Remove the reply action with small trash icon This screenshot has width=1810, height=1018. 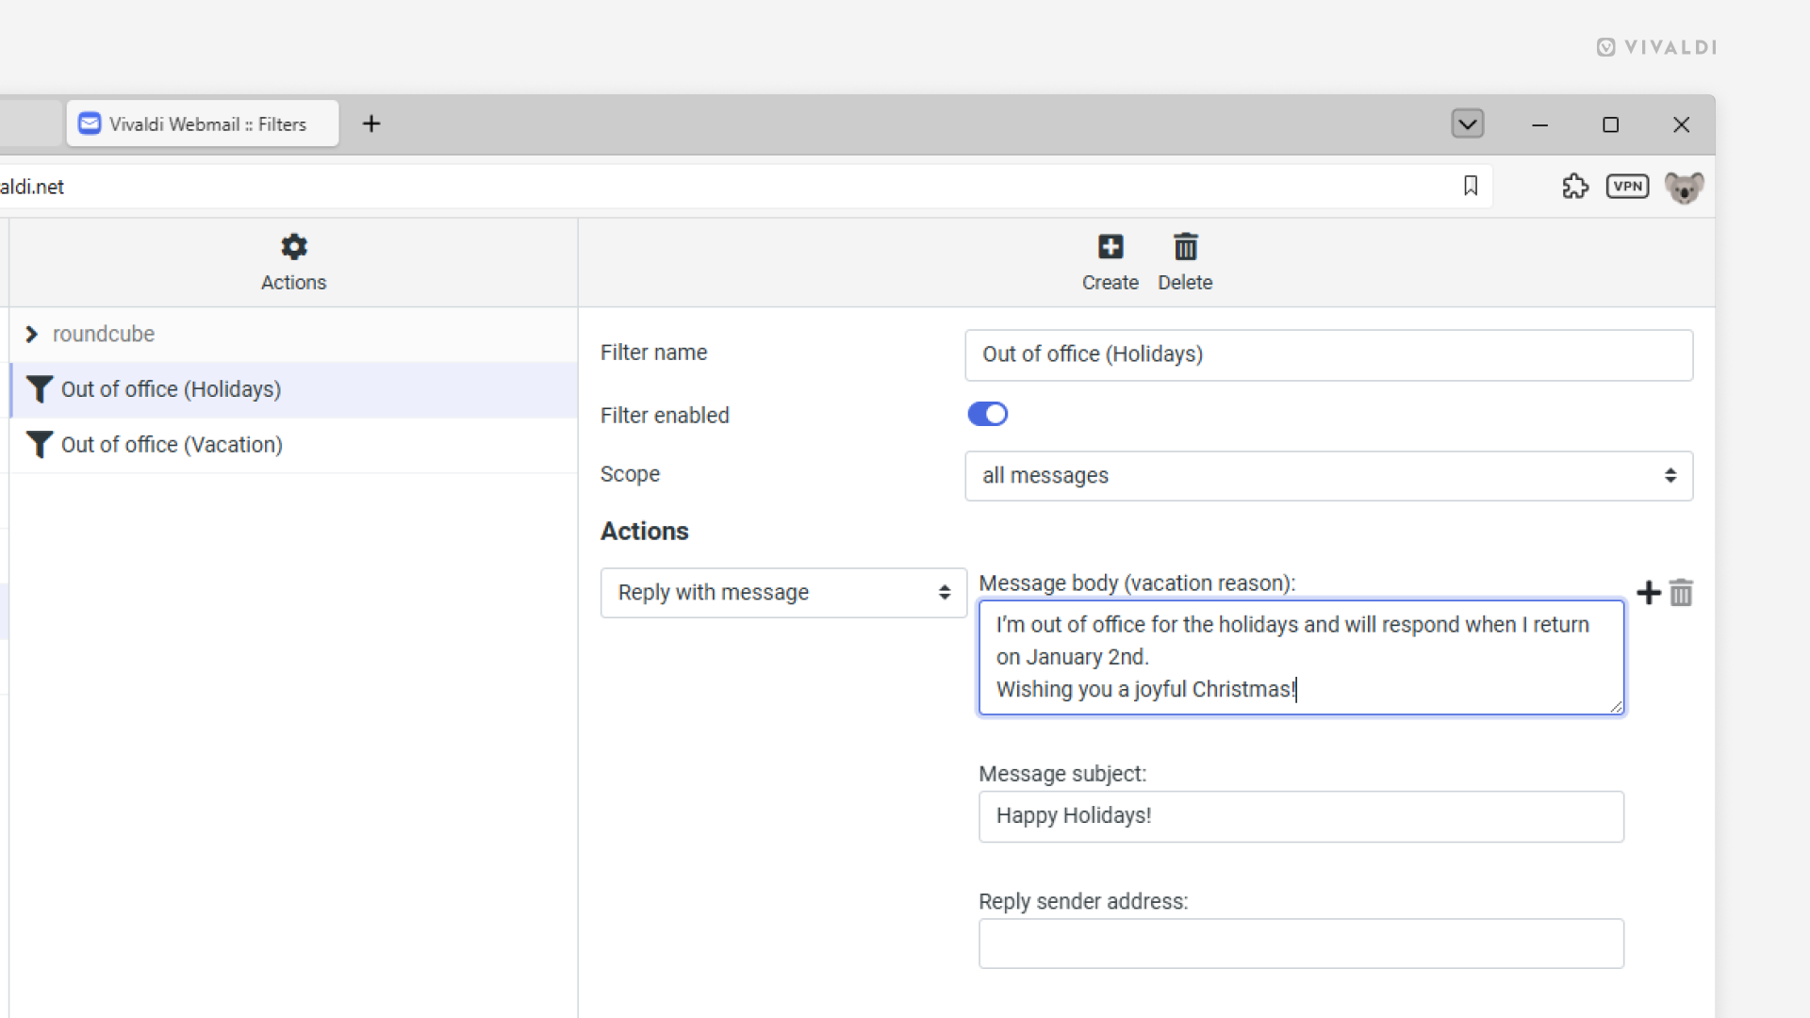pos(1683,593)
